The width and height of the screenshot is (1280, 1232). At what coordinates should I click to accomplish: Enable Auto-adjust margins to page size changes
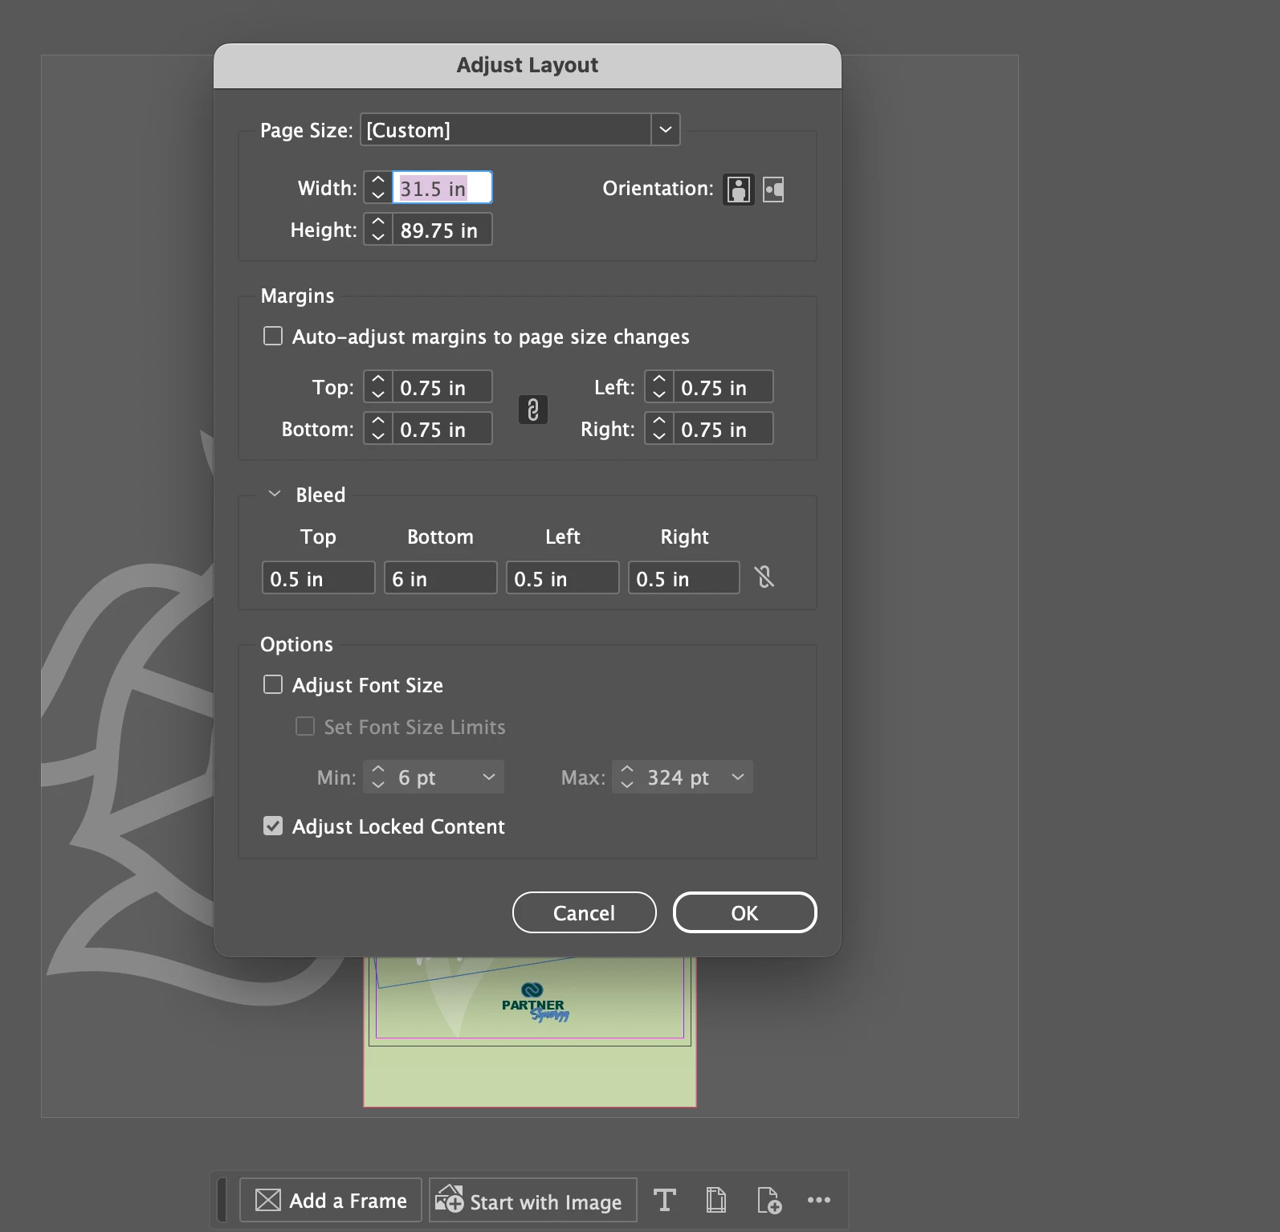click(273, 336)
